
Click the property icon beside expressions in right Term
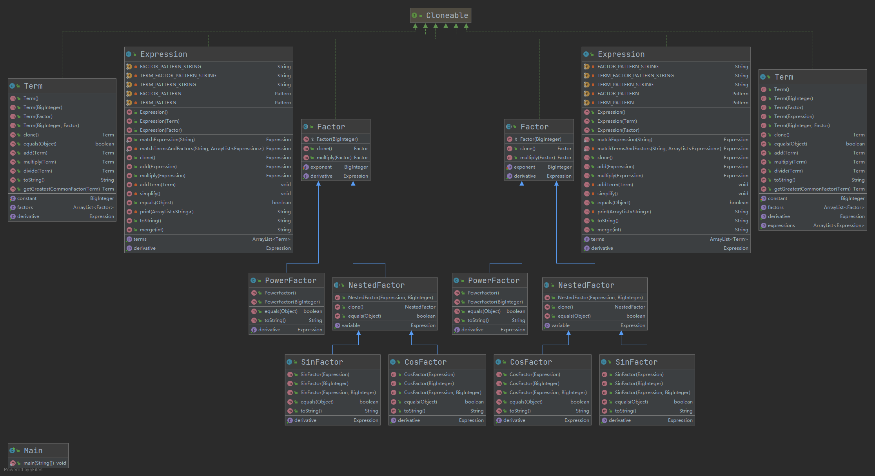764,225
